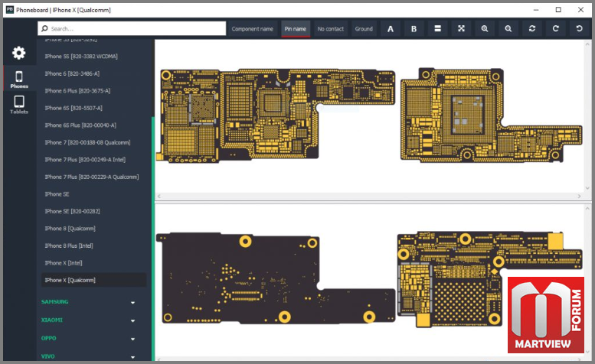This screenshot has width=595, height=364.
Task: Click the zoom in magnifier icon
Action: [485, 29]
